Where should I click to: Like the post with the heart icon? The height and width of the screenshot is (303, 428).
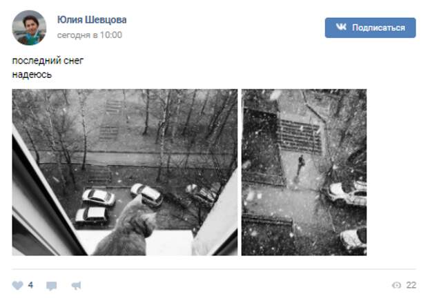(17, 286)
